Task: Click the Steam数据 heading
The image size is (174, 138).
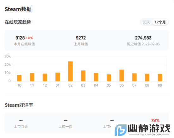Action: click(18, 9)
